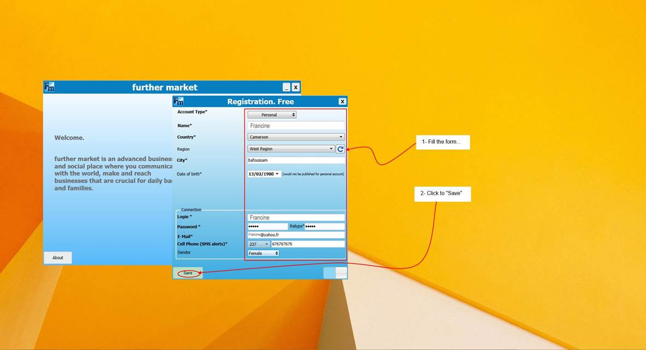Viewport: 646px width, 350px height.
Task: Click the "Connection" group heading
Action: pyautogui.click(x=191, y=209)
